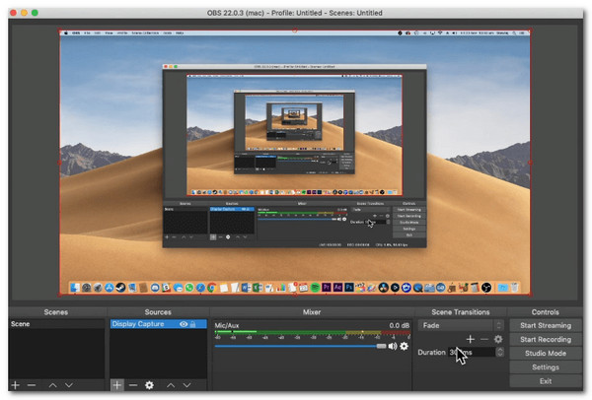The height and width of the screenshot is (400, 592).
Task: Open source properties gear in Sources panel
Action: coord(150,385)
